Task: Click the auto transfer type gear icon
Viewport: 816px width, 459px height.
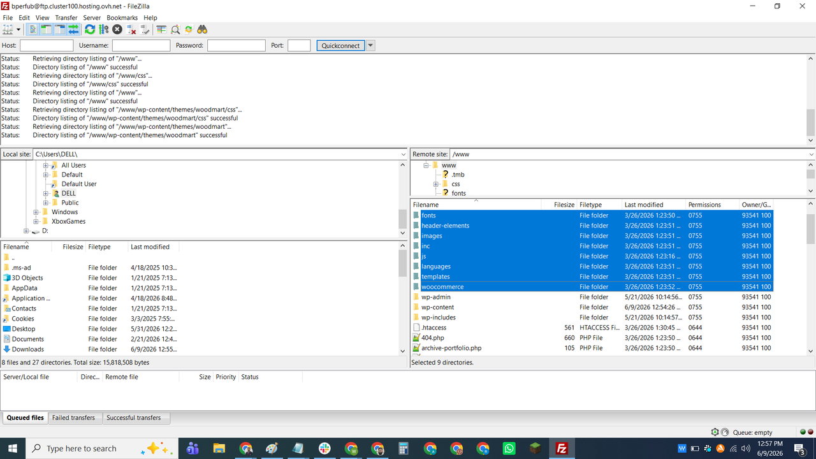Action: tap(715, 432)
